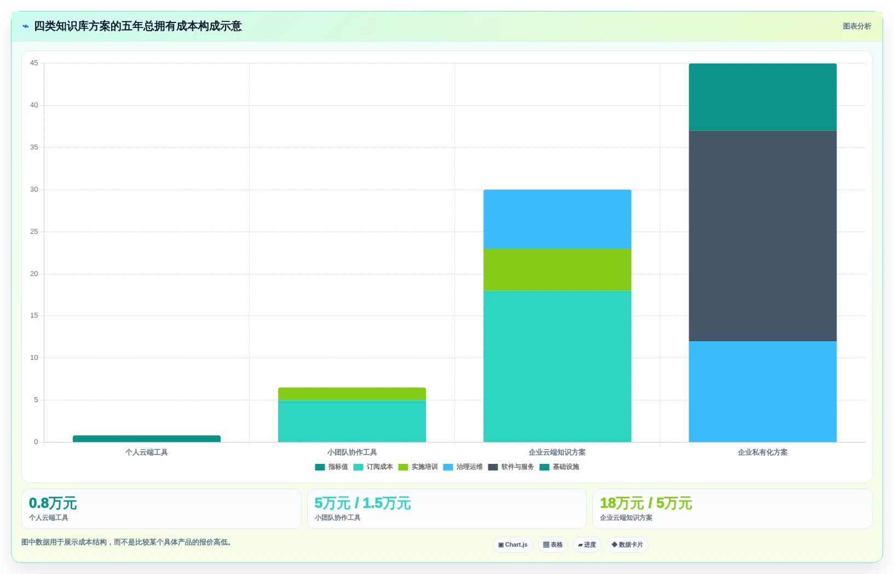Viewport: 894px width, 574px height.
Task: Click the y-axis tick label 20
Action: 34,274
